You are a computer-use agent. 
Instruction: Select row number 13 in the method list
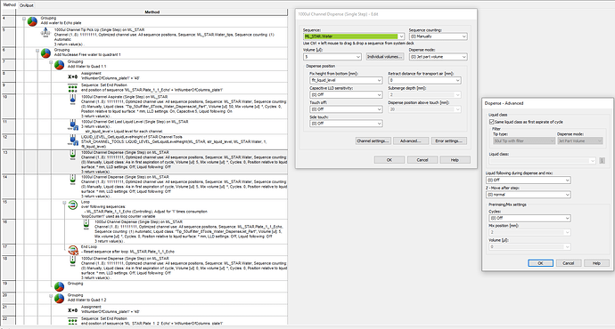[8, 162]
